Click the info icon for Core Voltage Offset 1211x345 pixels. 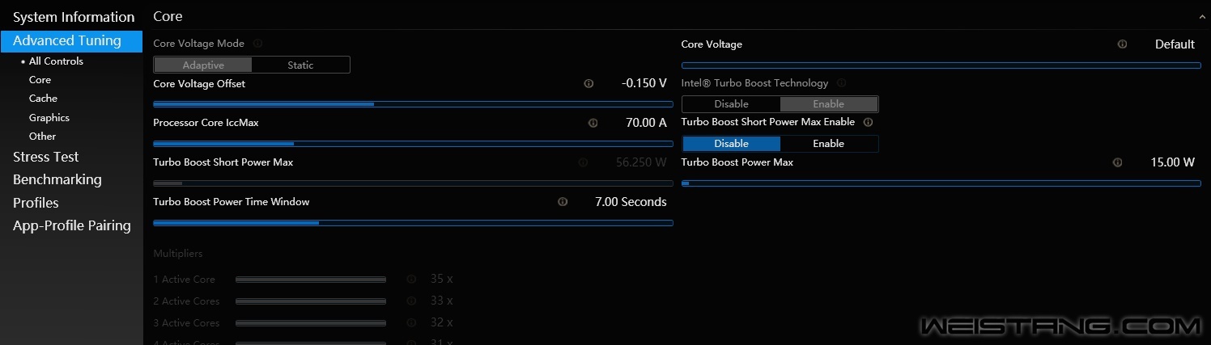[x=589, y=83]
